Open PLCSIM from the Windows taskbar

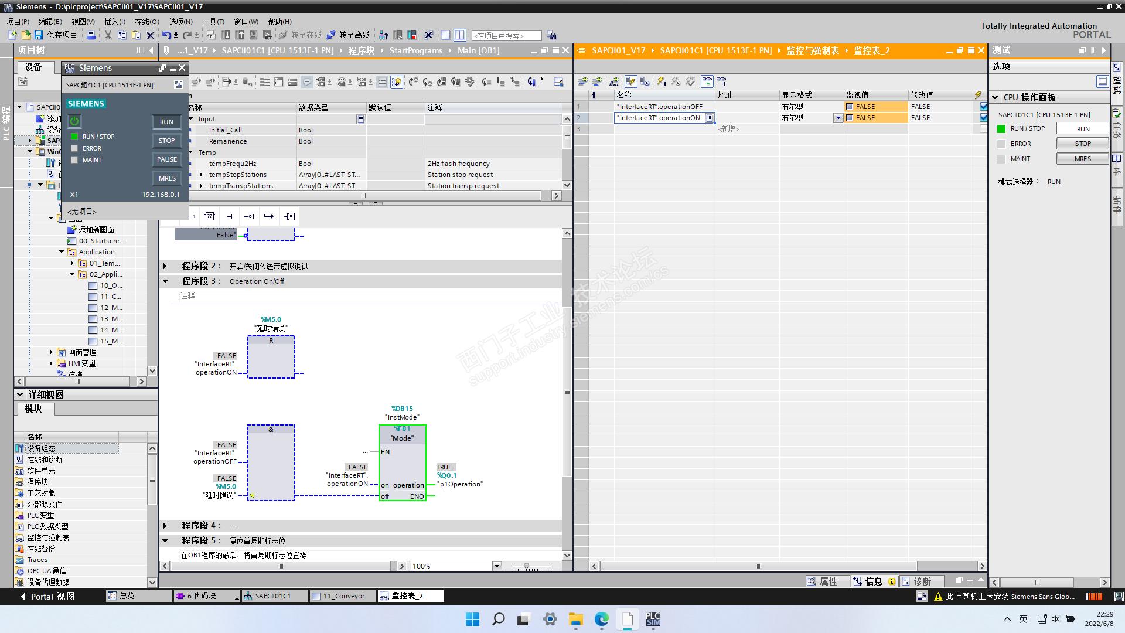click(x=653, y=620)
